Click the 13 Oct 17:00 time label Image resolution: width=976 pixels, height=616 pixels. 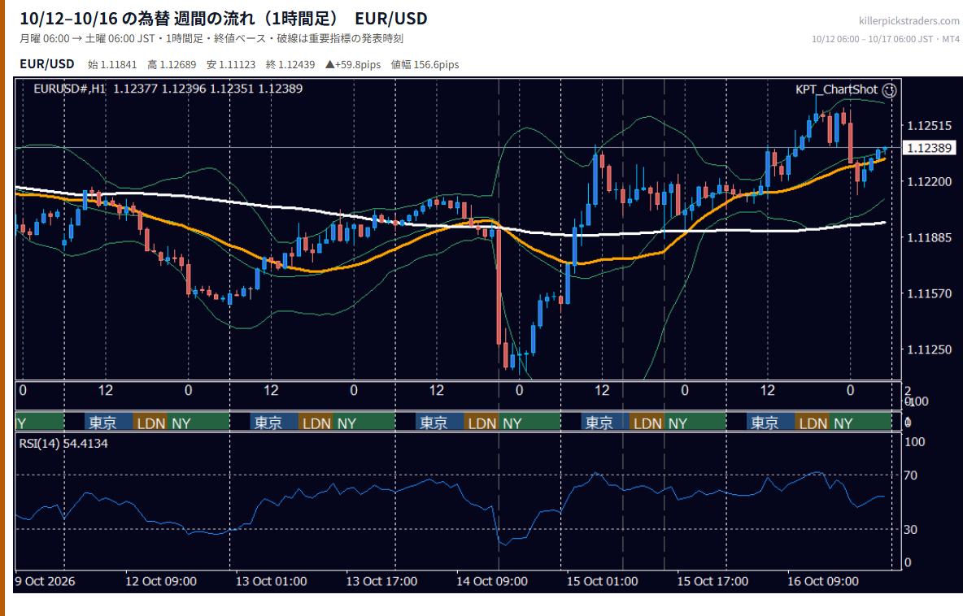(381, 581)
